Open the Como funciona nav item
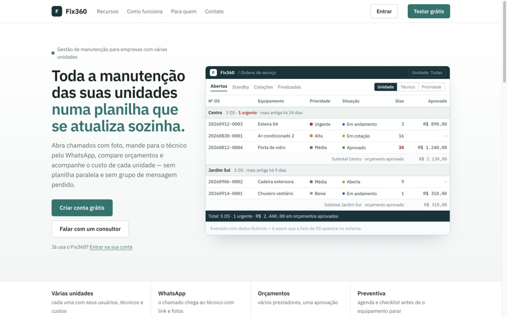The width and height of the screenshot is (507, 317). click(145, 11)
